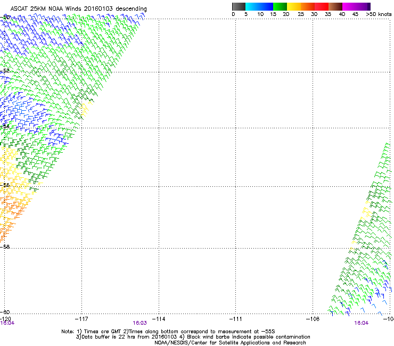
Task: Click the purple 18:04 time label near -108
Action: (x=362, y=323)
